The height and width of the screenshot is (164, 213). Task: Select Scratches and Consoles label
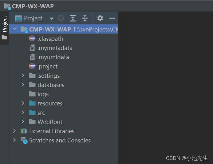[x=60, y=141]
